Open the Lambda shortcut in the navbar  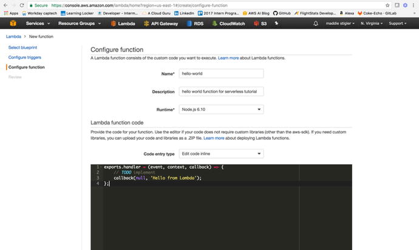click(123, 24)
